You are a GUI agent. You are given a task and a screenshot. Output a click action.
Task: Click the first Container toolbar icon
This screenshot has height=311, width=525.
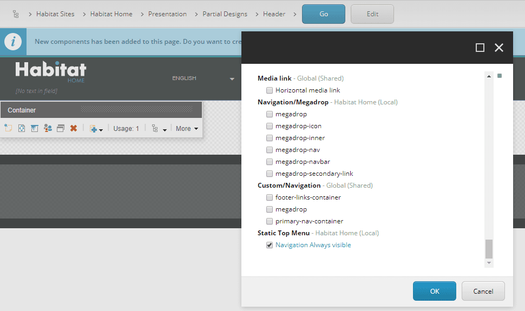(8, 128)
